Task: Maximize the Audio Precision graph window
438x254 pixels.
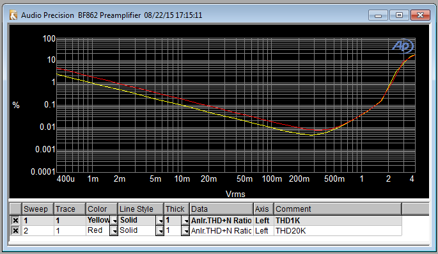Action: pyautogui.click(x=399, y=15)
